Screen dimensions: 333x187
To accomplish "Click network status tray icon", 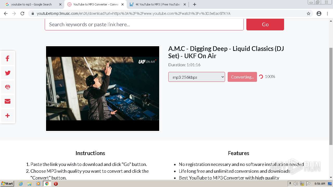I will pos(302,184).
